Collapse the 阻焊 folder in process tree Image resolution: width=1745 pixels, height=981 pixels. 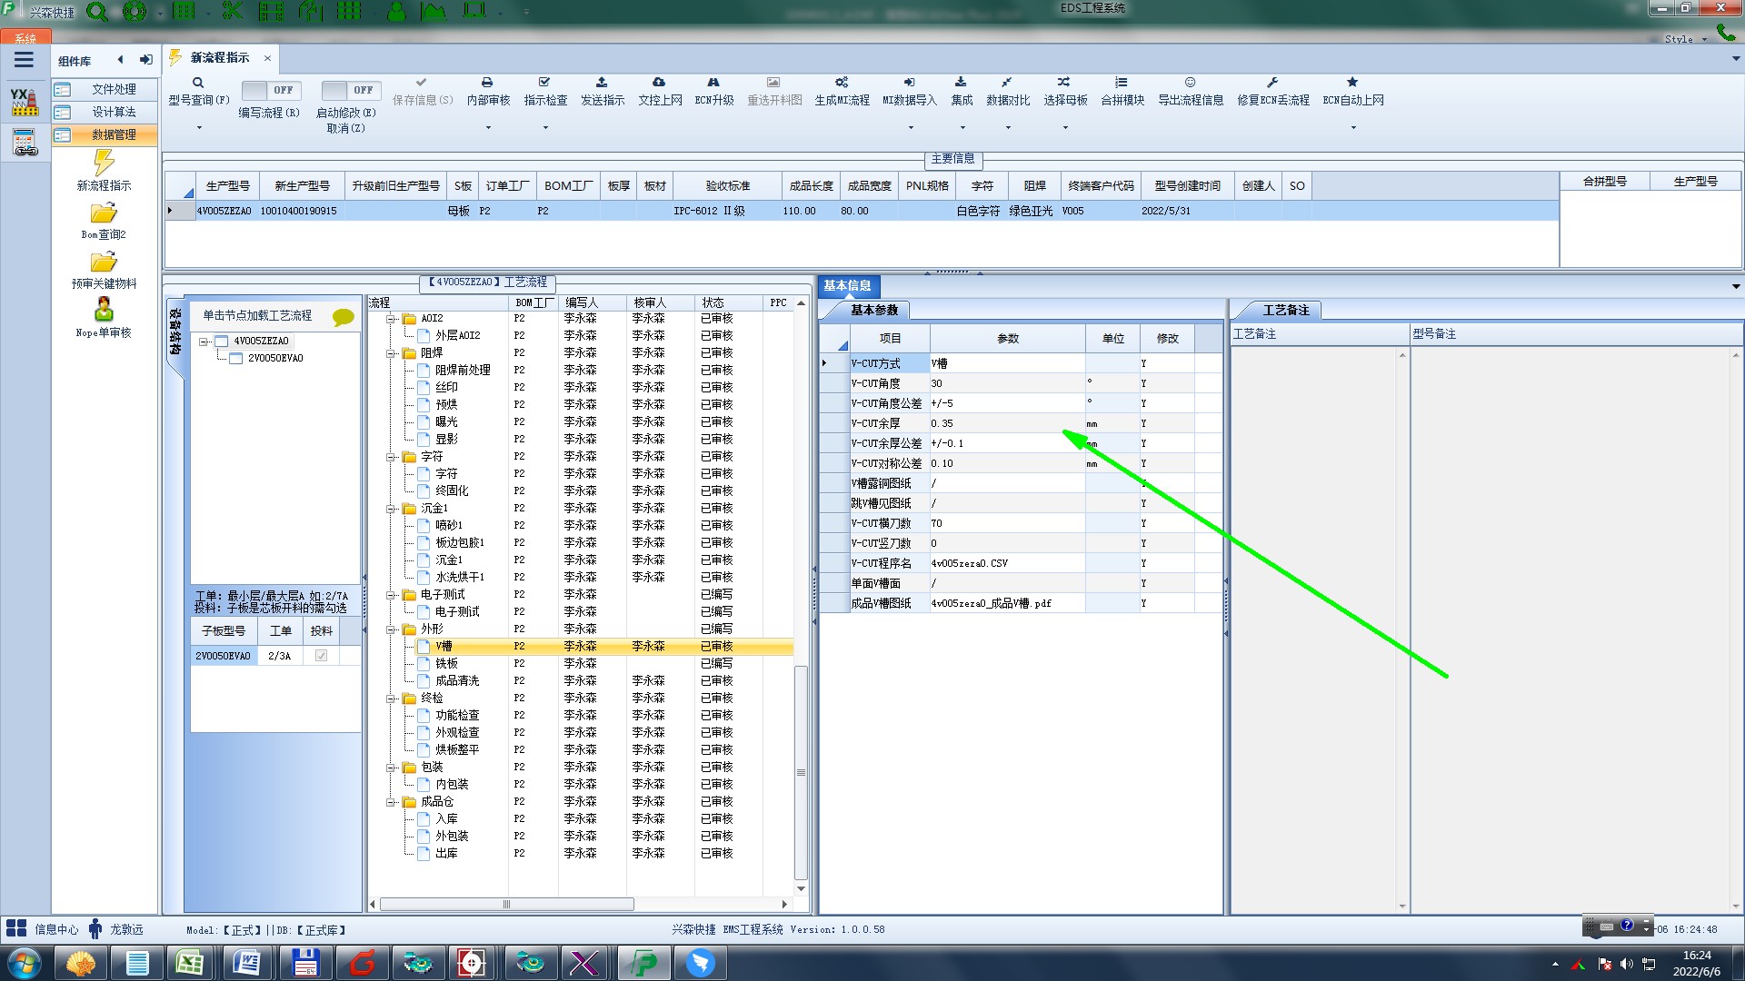pyautogui.click(x=392, y=353)
